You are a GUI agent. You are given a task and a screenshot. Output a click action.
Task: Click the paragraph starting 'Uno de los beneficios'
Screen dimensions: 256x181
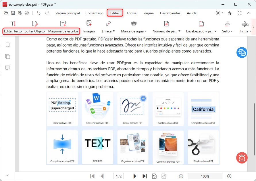[133, 75]
